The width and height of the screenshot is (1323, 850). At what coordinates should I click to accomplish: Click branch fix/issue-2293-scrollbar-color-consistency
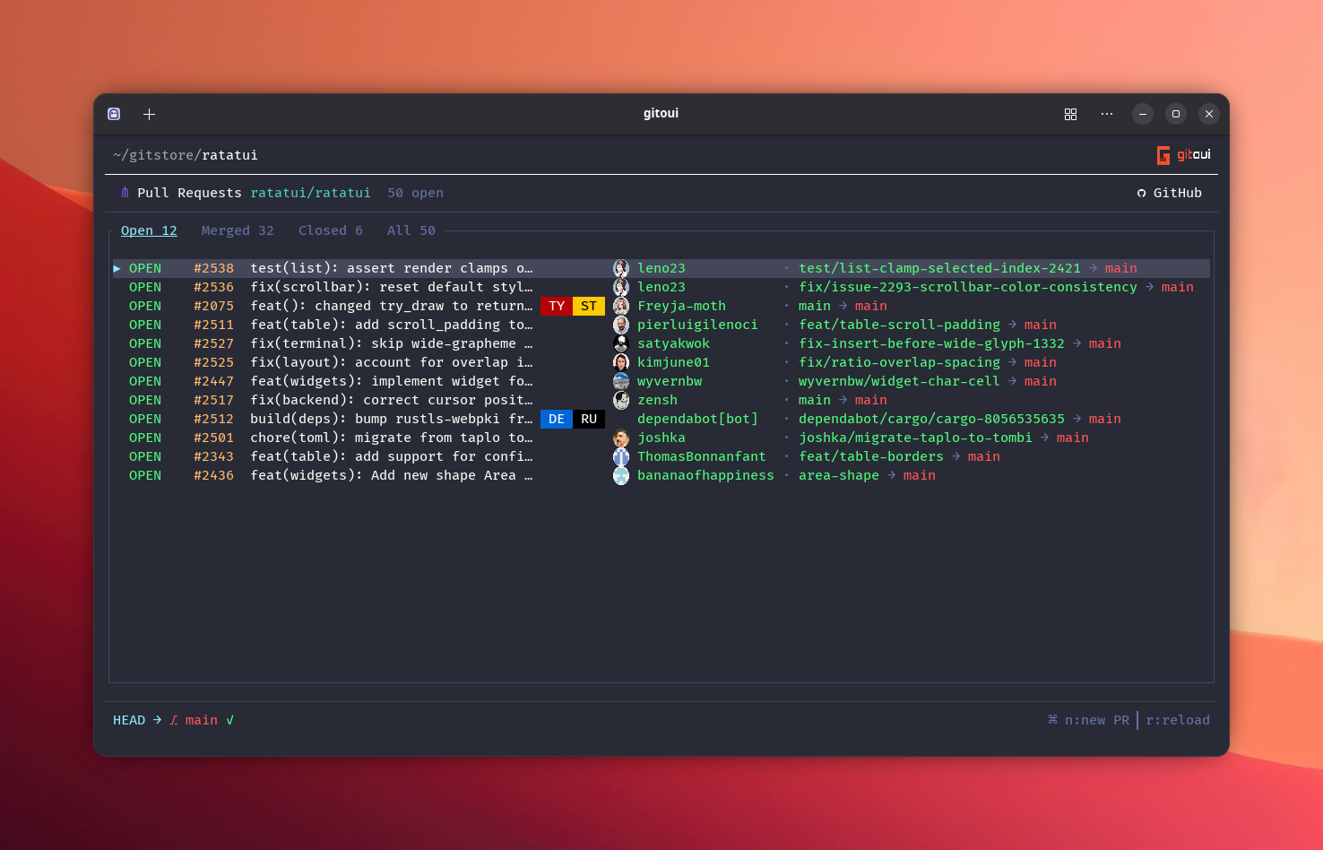tap(968, 287)
